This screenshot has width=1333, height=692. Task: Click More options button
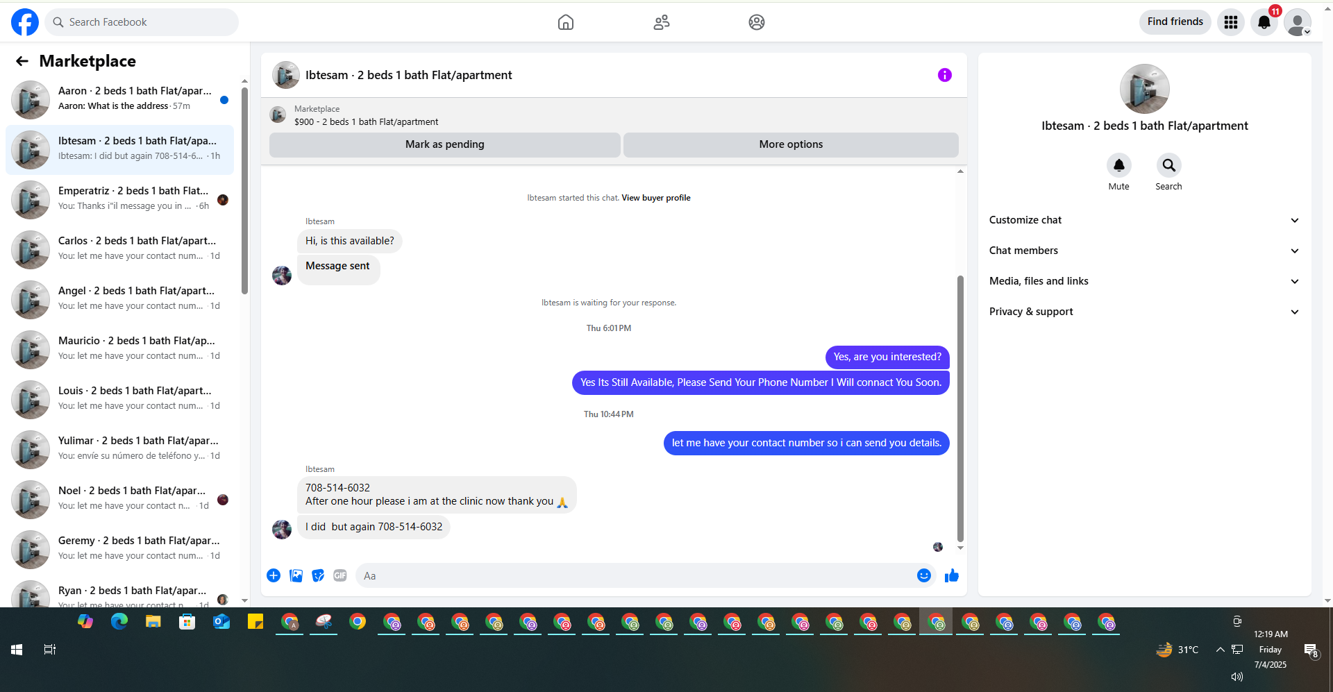[791, 144]
